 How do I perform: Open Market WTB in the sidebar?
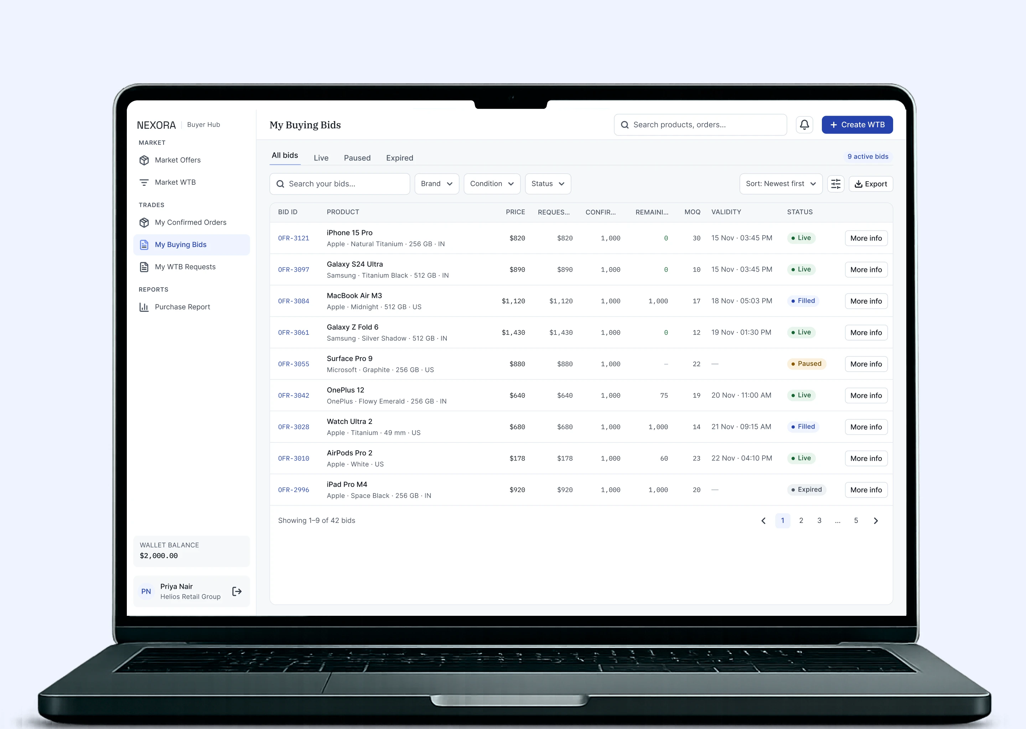tap(192, 182)
